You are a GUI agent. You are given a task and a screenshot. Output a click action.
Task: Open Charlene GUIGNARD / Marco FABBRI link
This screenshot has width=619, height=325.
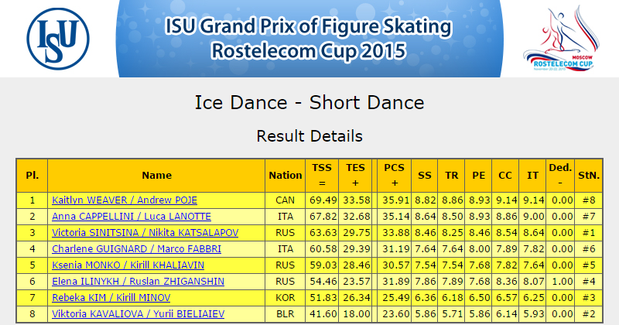(137, 249)
